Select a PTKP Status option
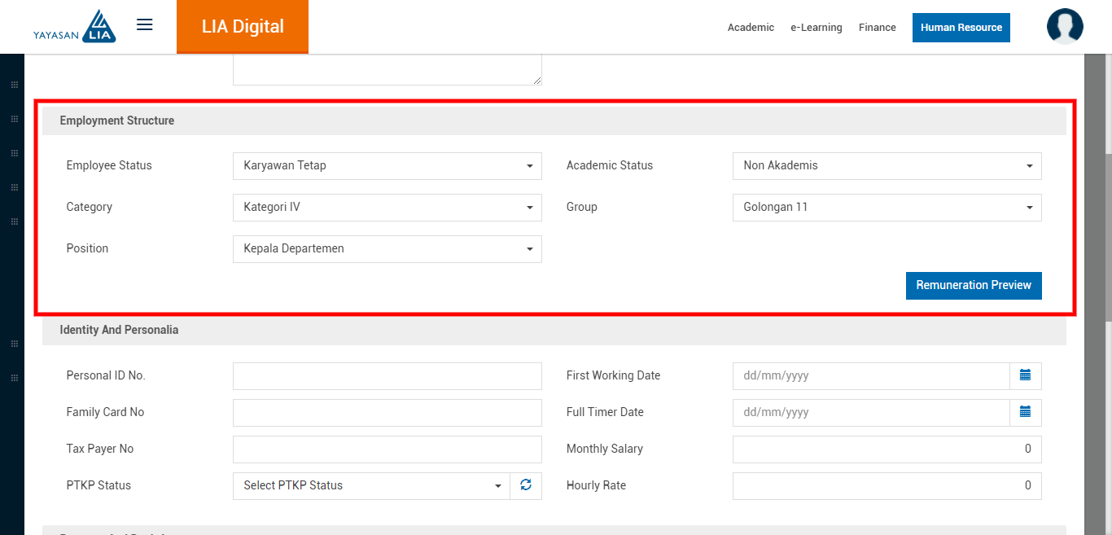This screenshot has width=1112, height=535. [x=371, y=486]
